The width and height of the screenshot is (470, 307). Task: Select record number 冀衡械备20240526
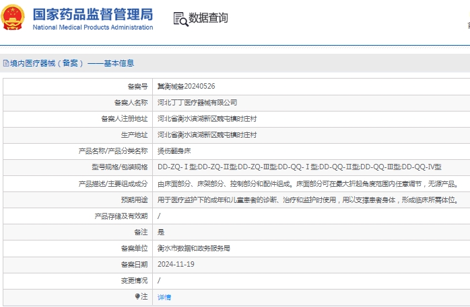[186, 87]
